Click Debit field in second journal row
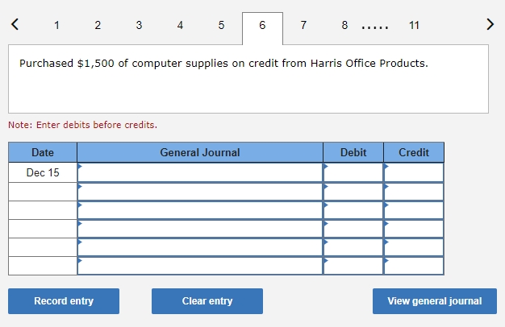 353,192
